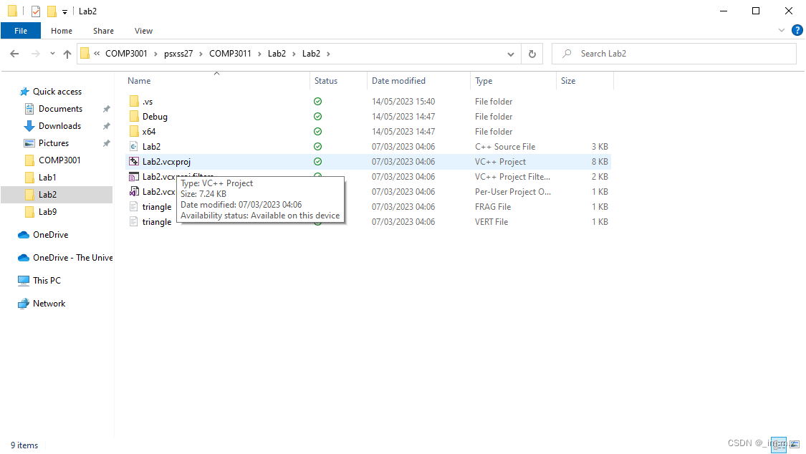This screenshot has width=806, height=454.
Task: Open Pictures in Quick access
Action: [x=54, y=143]
